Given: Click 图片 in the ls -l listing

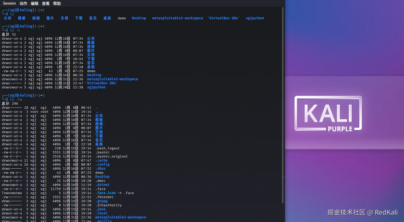Looking at the screenshot, I should pos(91,51).
